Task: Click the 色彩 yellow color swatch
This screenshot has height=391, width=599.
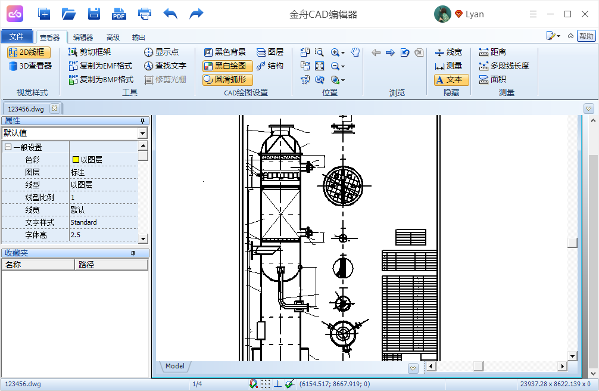Action: tap(76, 160)
